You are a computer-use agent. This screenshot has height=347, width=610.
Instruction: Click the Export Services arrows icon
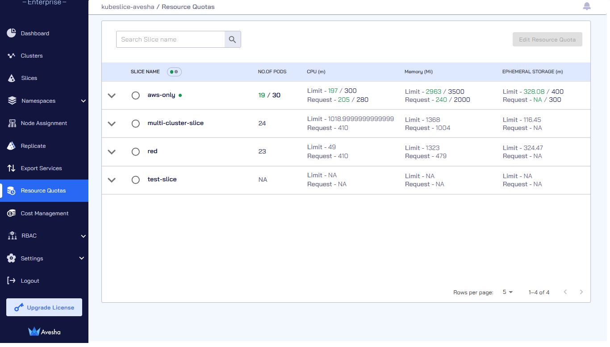12,168
